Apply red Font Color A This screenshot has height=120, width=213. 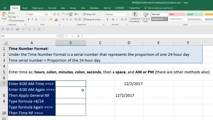pos(56,19)
